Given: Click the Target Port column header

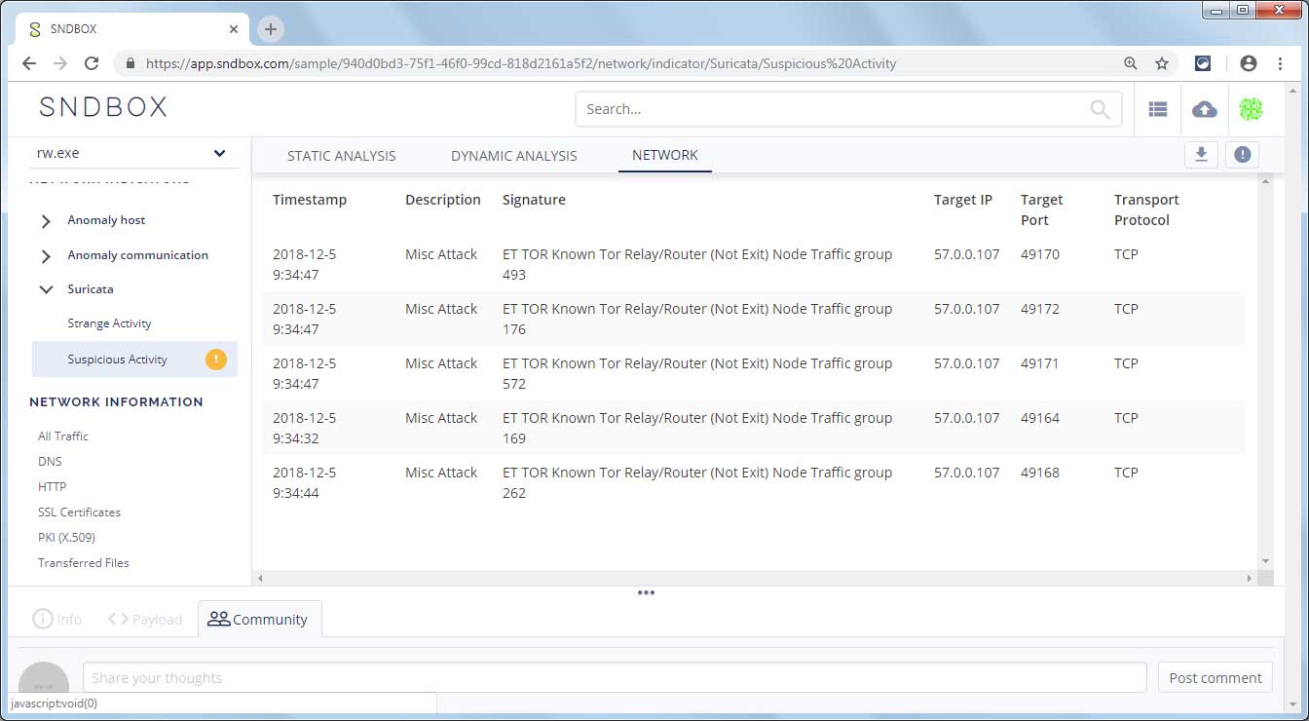Looking at the screenshot, I should tap(1042, 209).
